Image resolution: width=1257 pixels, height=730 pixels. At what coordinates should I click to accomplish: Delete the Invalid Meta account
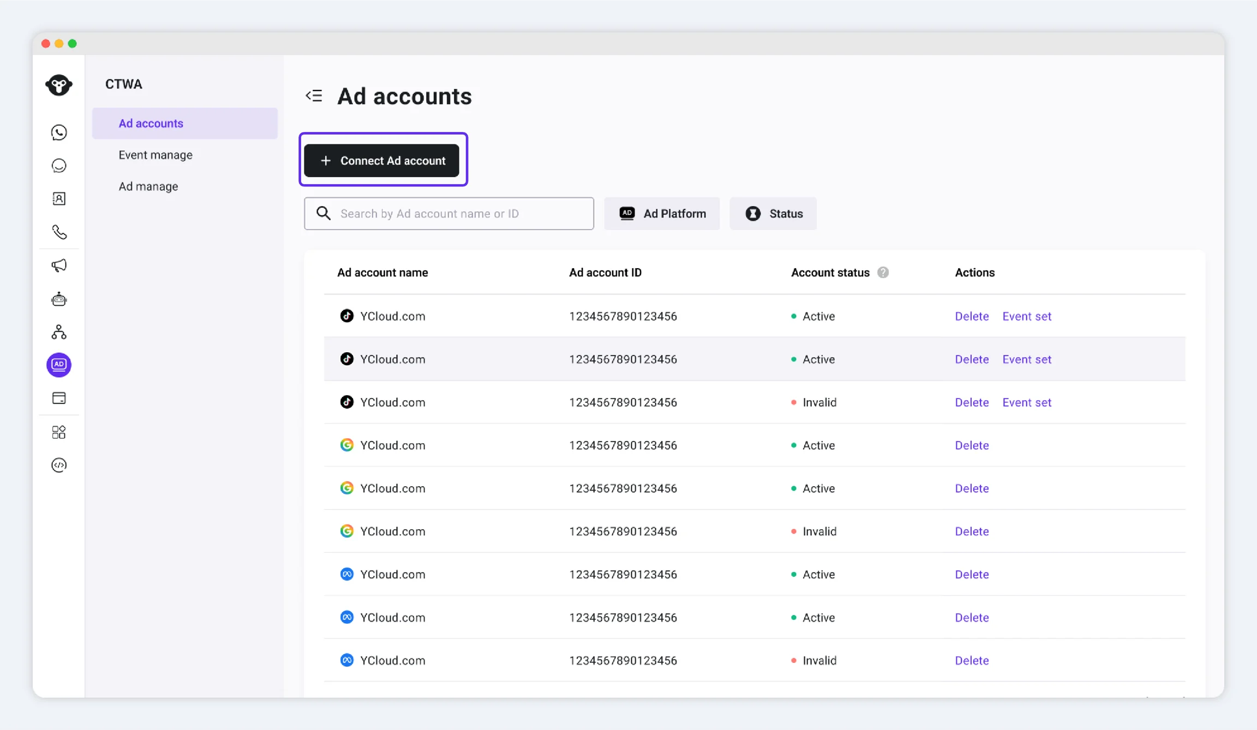tap(972, 661)
